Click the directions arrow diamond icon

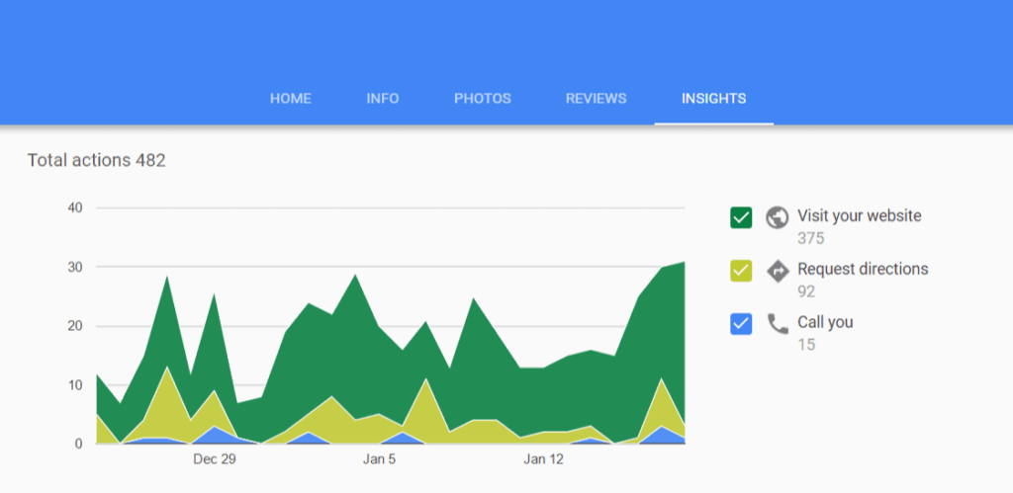pyautogui.click(x=778, y=271)
